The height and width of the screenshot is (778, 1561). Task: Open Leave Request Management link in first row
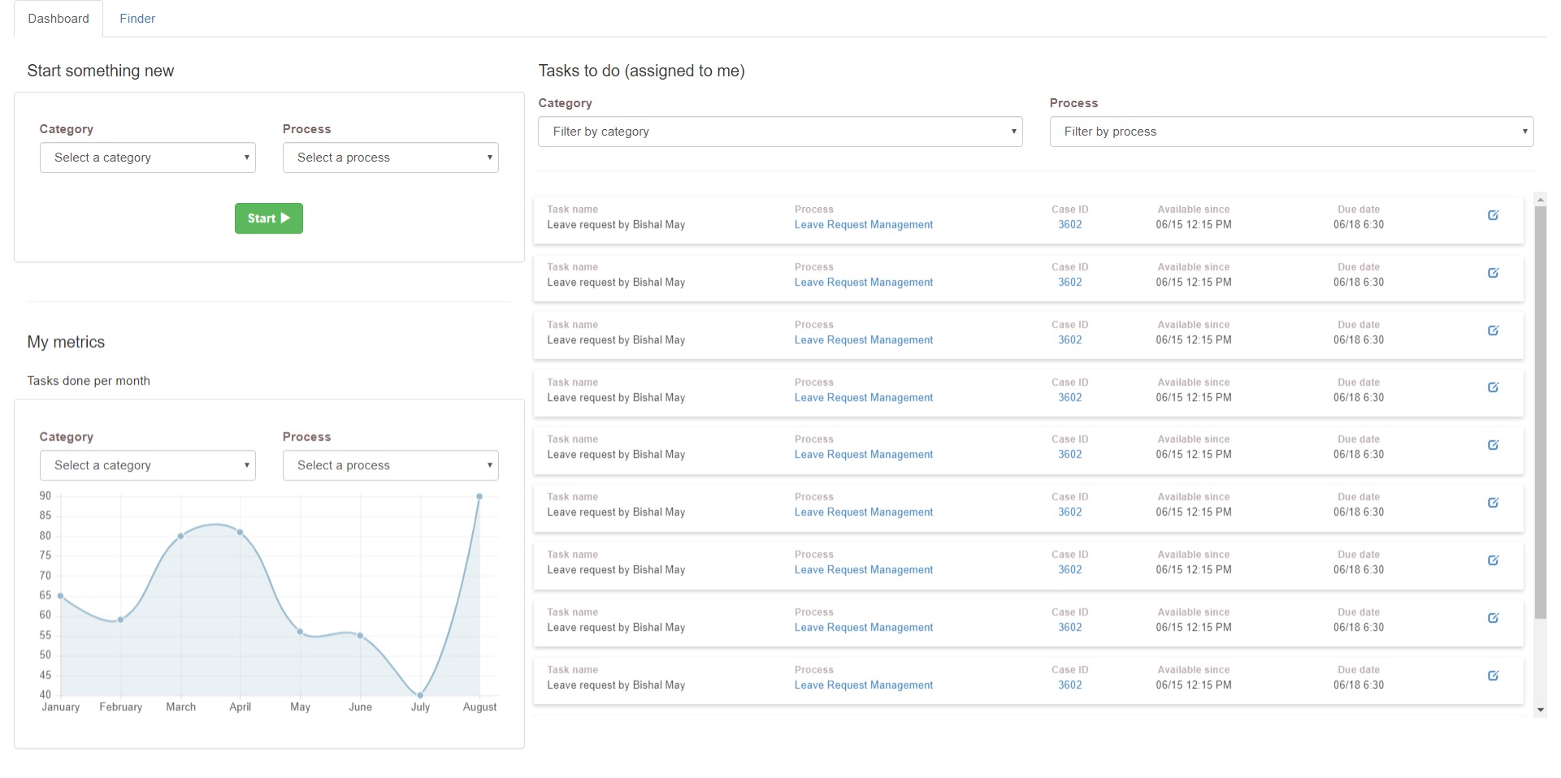[863, 225]
